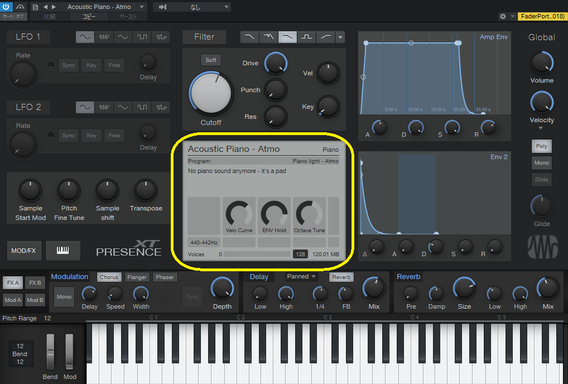
Task: Click the Mono button in Modulation section
Action: (64, 297)
